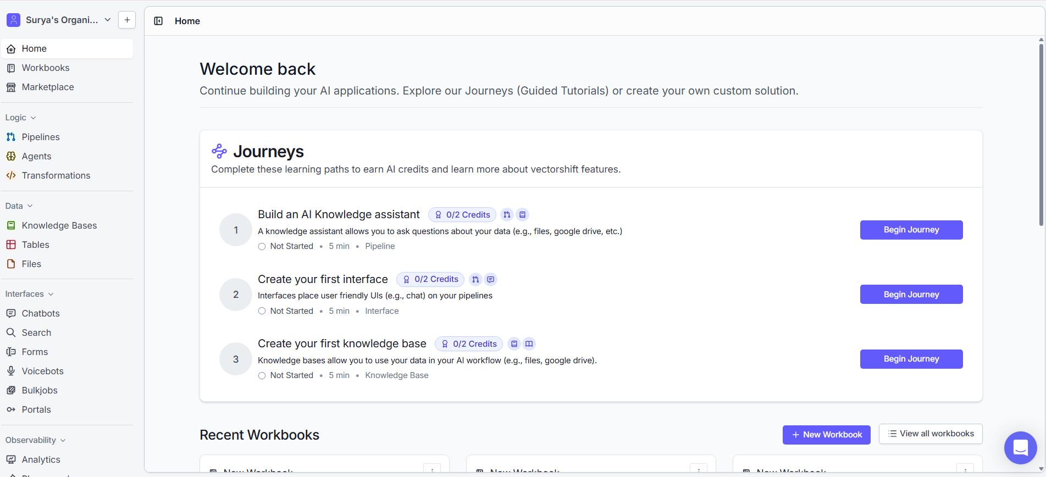
Task: Click the plus button beside organization name
Action: click(127, 20)
